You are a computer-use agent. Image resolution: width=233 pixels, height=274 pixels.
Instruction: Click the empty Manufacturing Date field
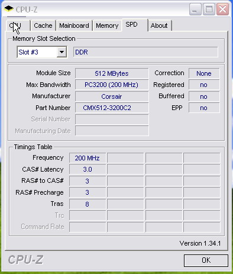112,131
